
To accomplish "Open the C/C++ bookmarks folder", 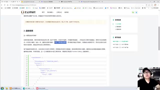I will tap(28, 8).
